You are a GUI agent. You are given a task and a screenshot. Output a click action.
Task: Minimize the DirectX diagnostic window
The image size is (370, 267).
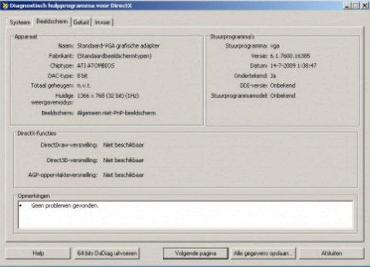pyautogui.click(x=347, y=6)
